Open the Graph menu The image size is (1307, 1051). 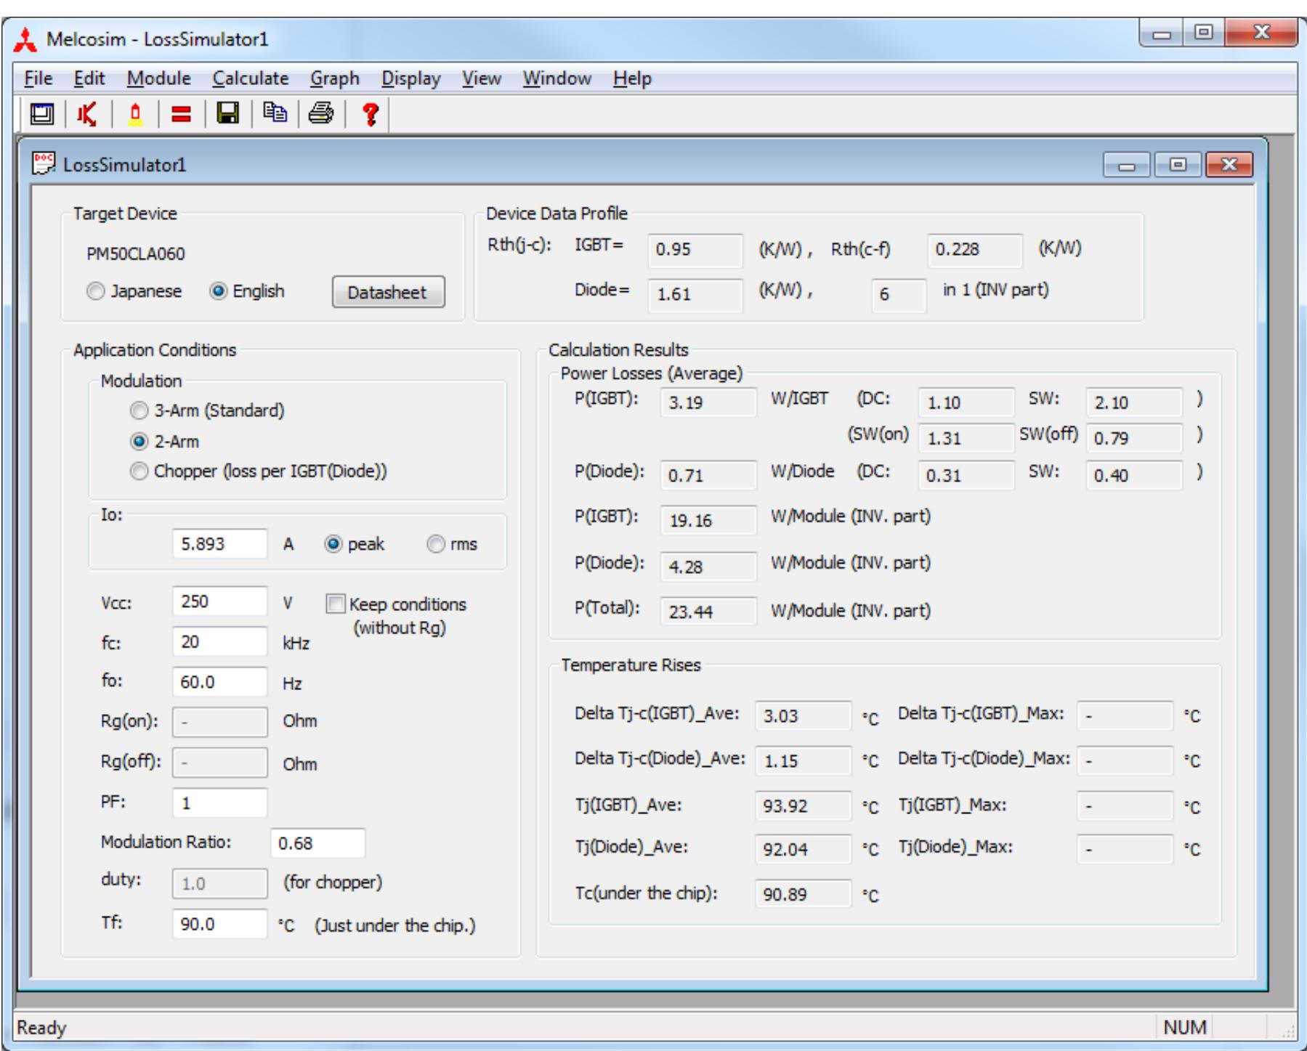(x=335, y=78)
